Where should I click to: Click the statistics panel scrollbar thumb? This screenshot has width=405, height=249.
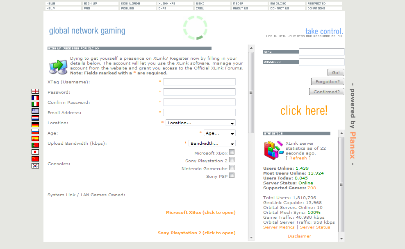coord(341,184)
